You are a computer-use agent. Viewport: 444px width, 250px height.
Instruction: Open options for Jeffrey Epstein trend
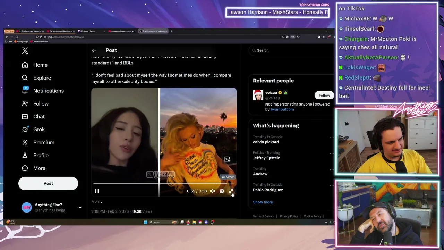[x=332, y=153]
